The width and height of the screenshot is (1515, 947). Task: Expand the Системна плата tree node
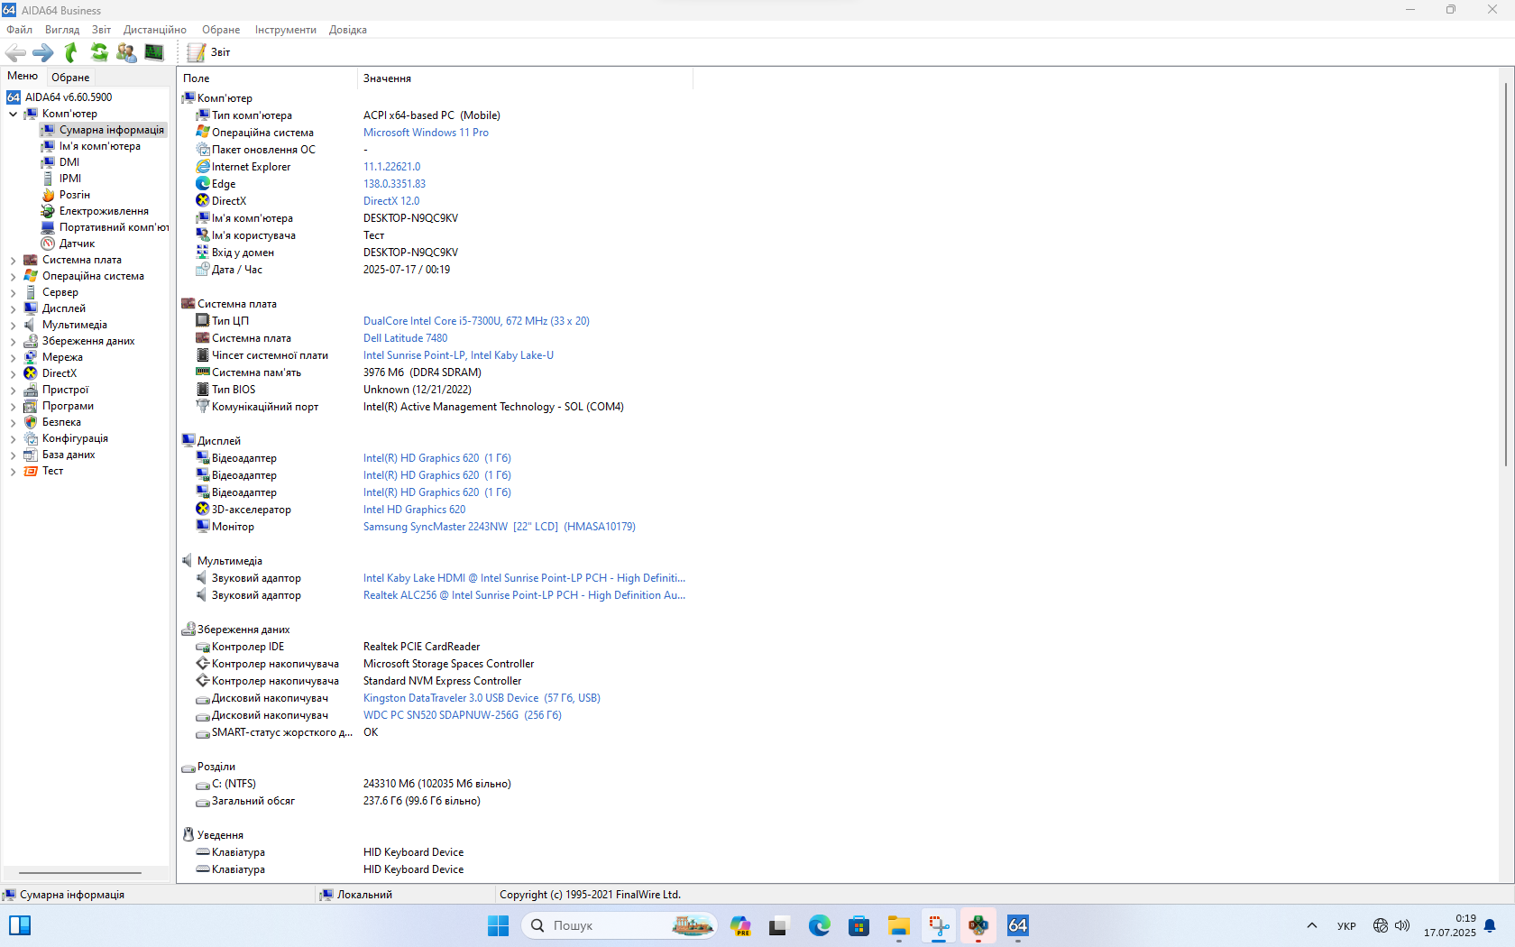point(13,261)
